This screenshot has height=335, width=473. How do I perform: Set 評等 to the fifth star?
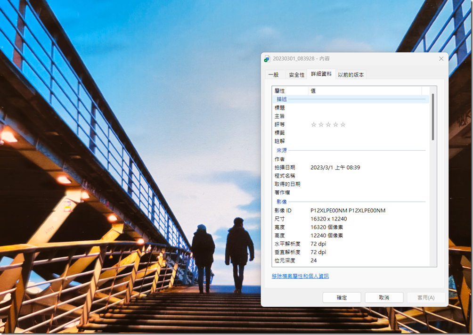[x=343, y=124]
